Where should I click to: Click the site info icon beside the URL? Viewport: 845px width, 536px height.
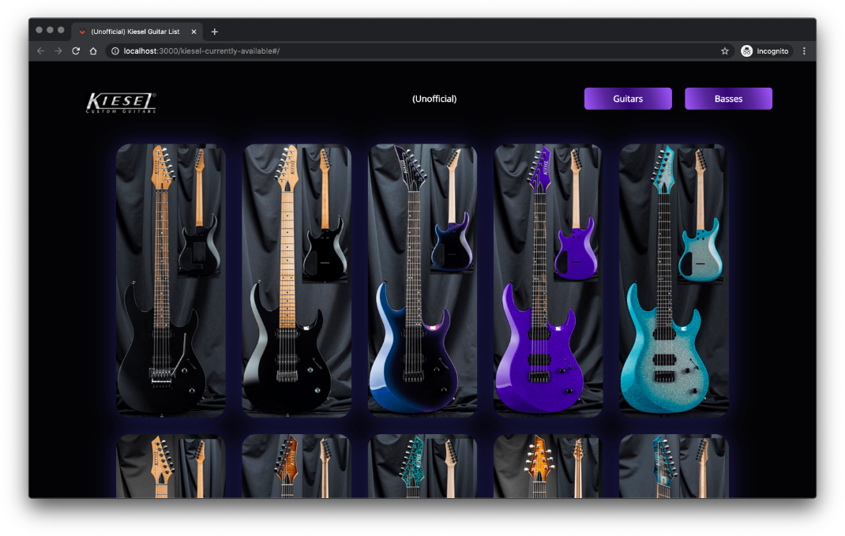115,51
